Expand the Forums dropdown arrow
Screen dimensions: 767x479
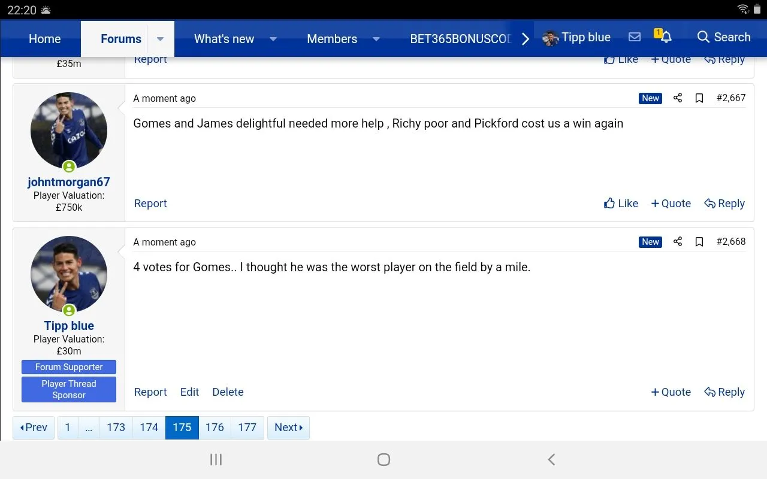pyautogui.click(x=160, y=39)
